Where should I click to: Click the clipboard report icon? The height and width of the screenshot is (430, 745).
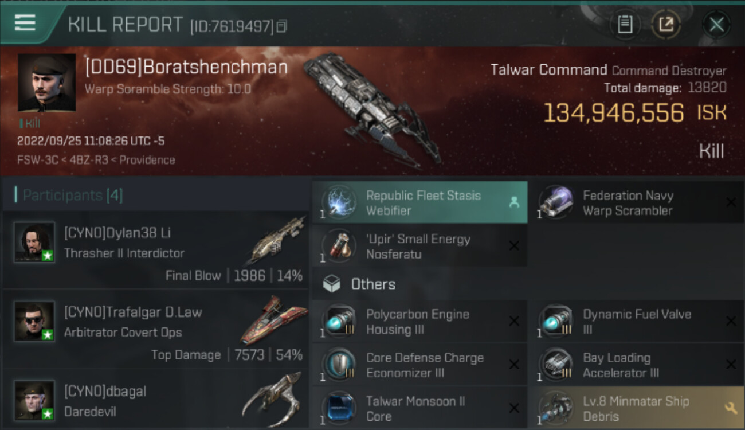(x=625, y=24)
